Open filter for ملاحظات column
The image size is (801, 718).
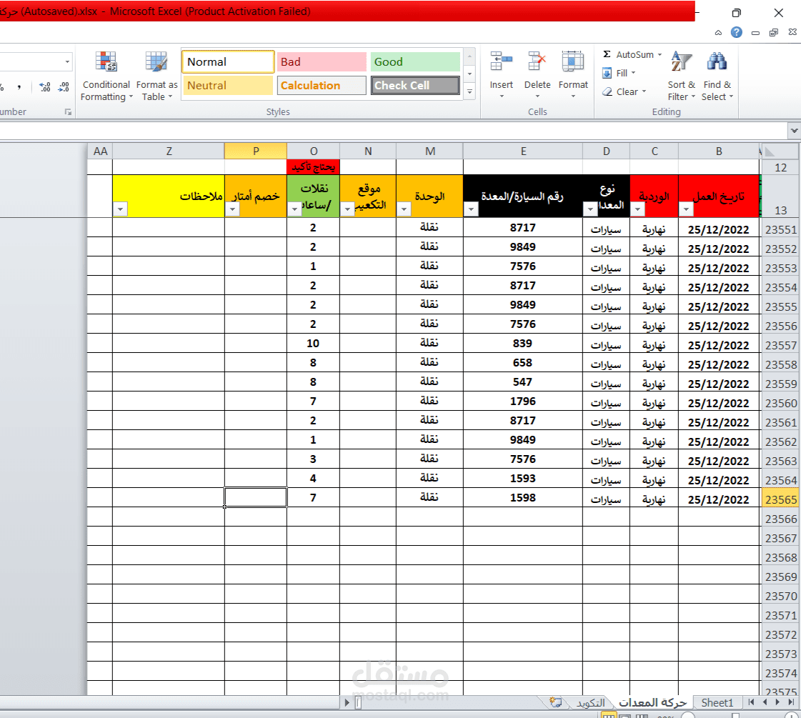(120, 209)
